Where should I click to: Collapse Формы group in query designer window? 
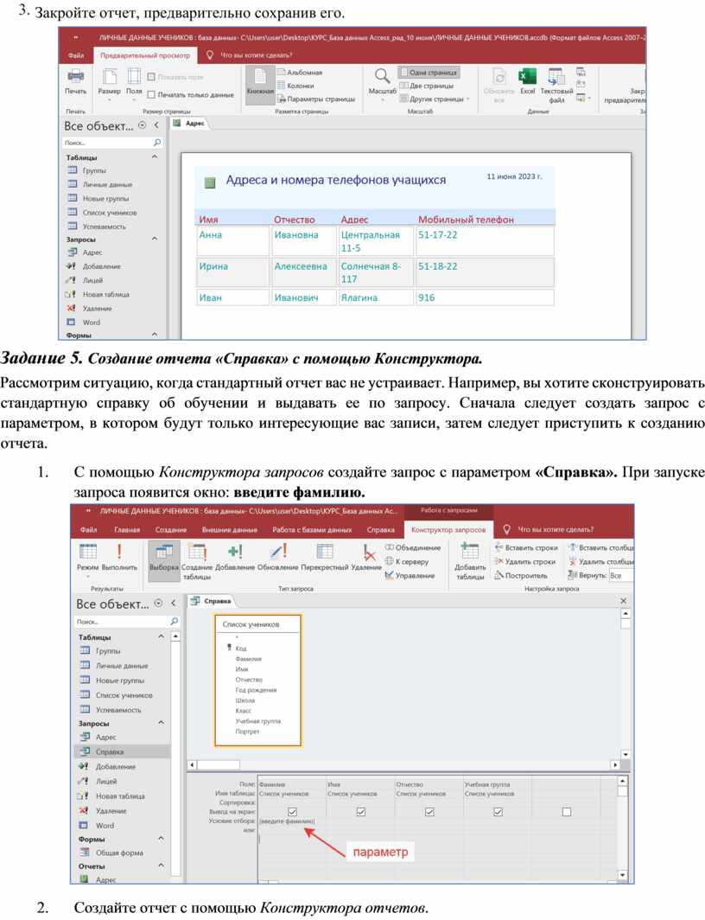pos(162,839)
